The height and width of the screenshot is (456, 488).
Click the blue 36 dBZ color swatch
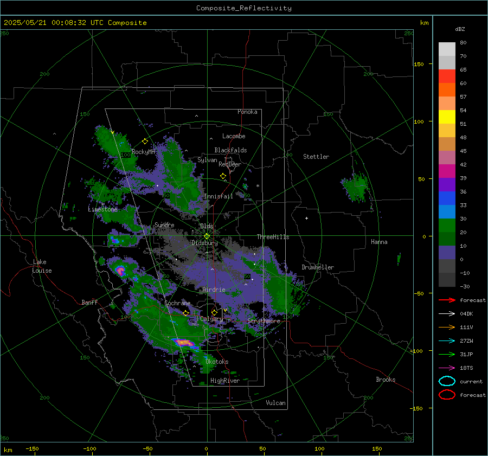tap(447, 198)
